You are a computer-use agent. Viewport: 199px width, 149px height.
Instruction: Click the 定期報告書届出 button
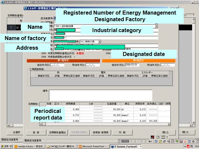57,132
